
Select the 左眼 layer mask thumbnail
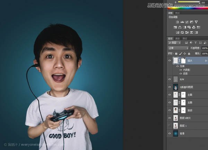[183, 95]
